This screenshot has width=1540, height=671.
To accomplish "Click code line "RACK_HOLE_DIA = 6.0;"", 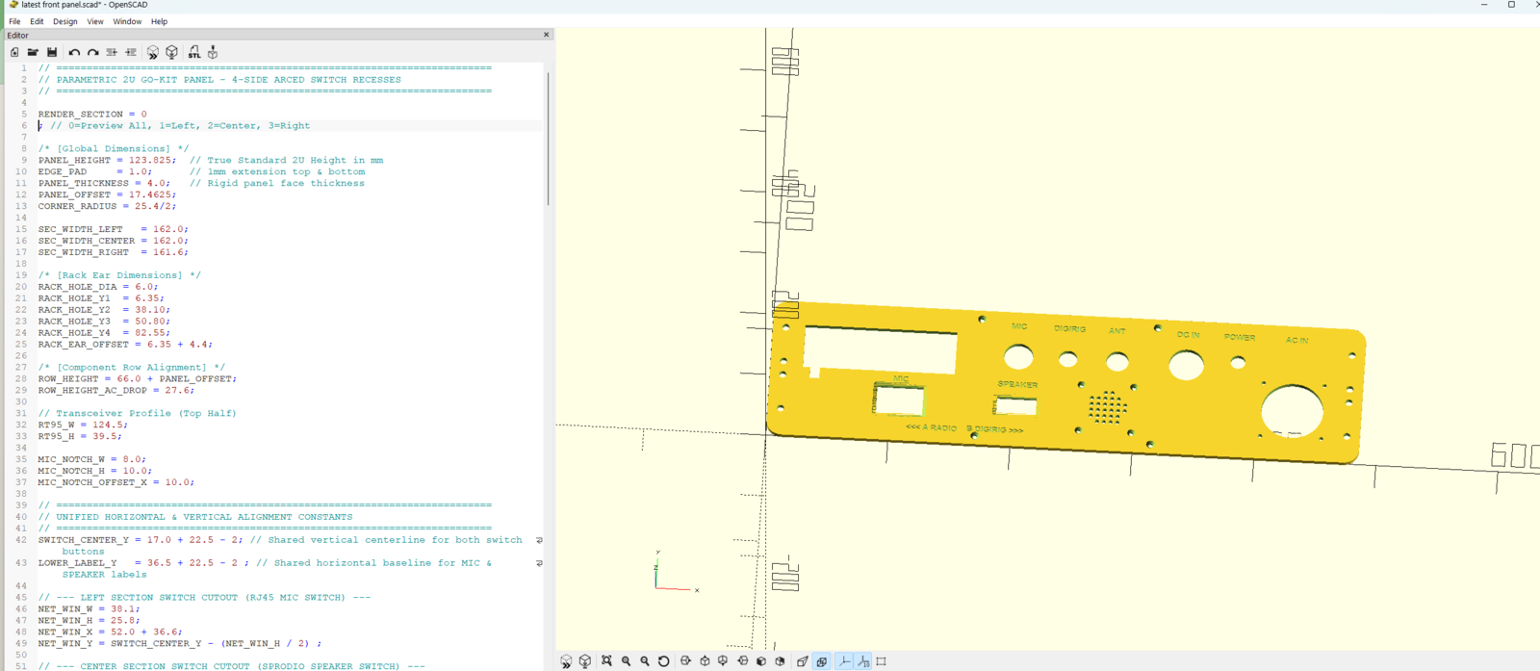I will click(98, 287).
